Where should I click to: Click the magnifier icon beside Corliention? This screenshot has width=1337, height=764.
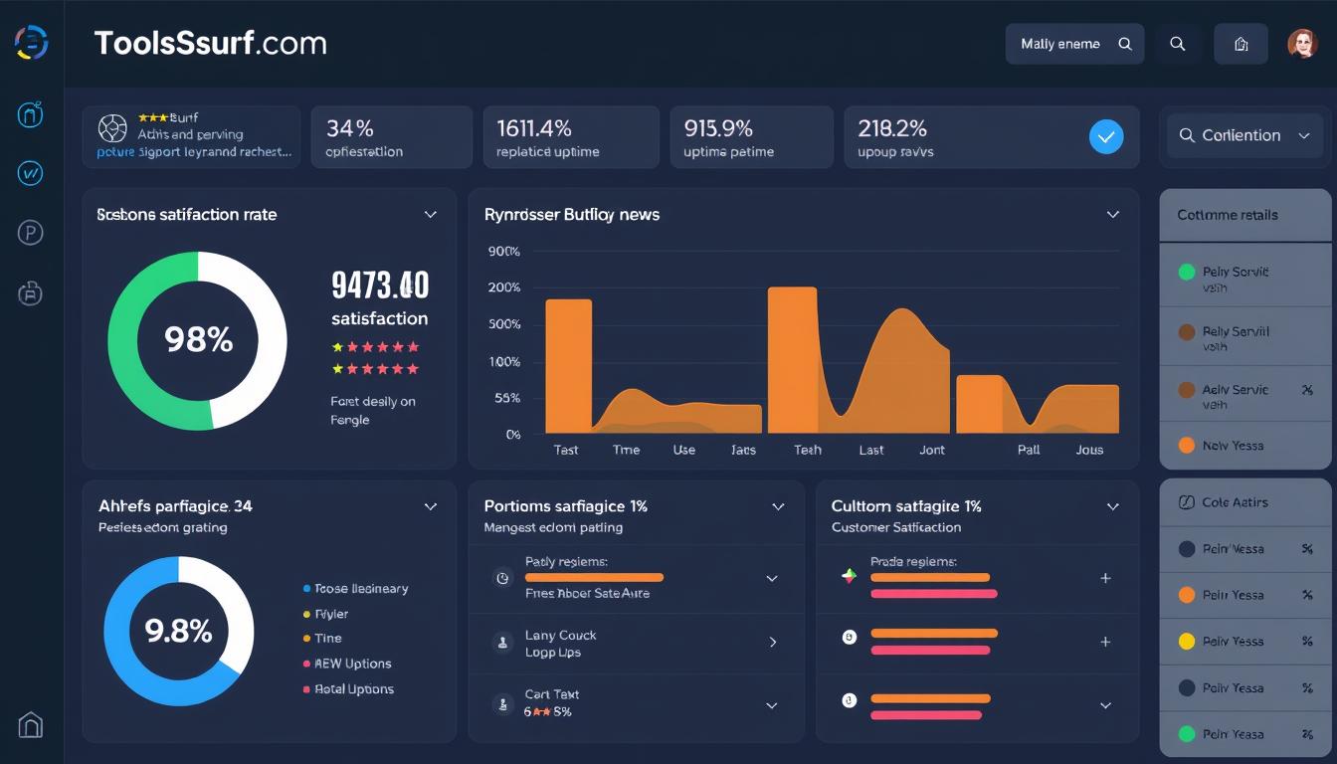coord(1187,135)
